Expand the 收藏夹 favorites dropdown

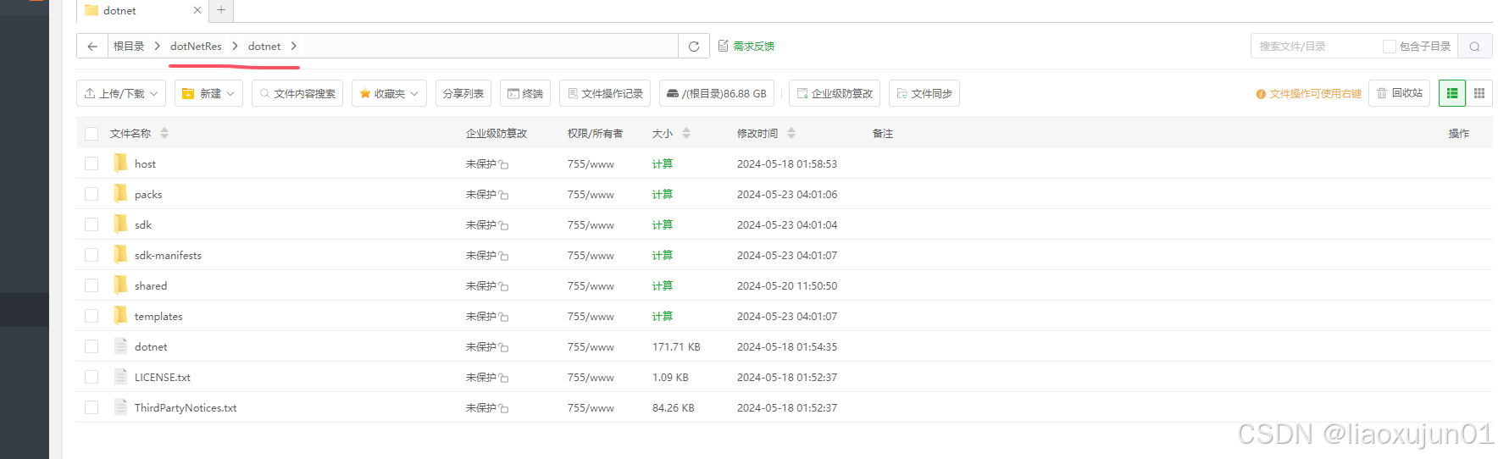point(389,93)
